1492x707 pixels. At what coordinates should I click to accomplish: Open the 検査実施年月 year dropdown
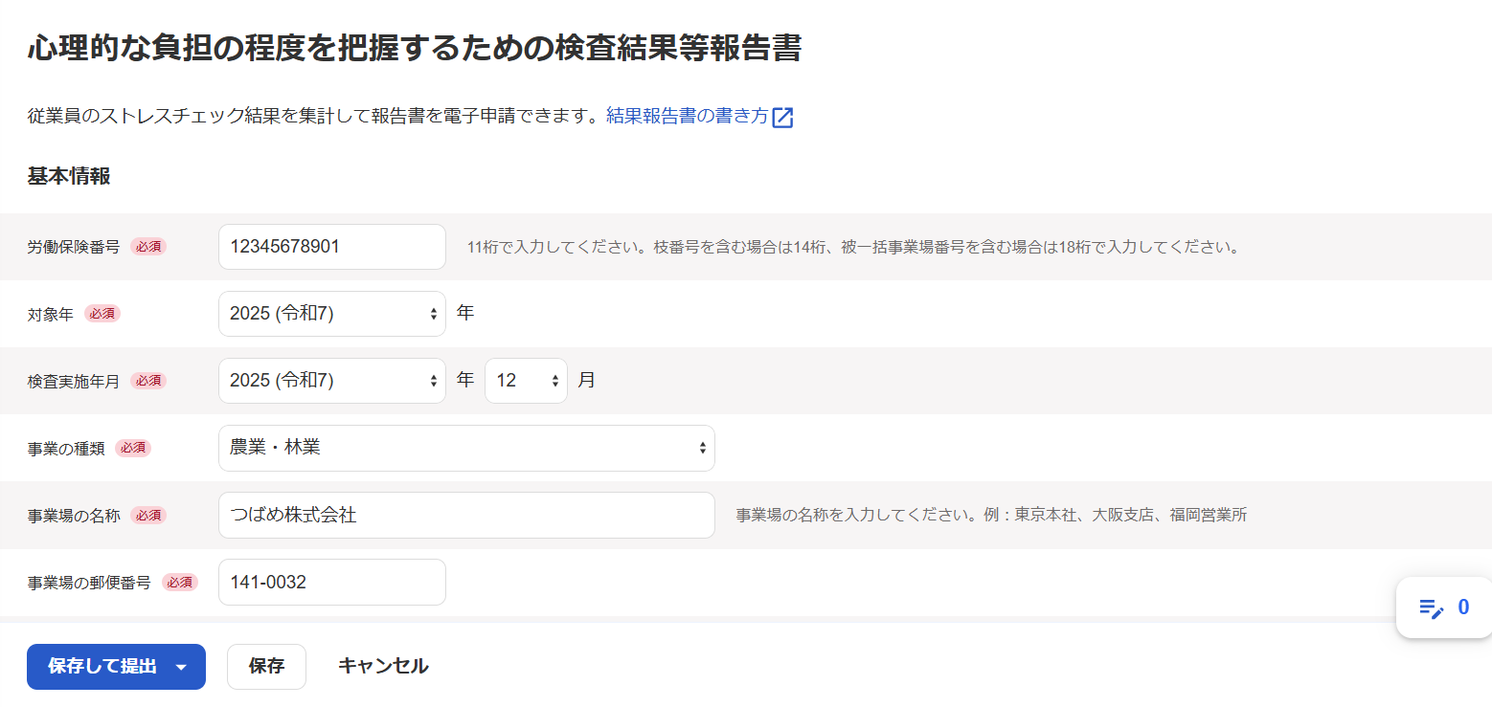point(332,381)
